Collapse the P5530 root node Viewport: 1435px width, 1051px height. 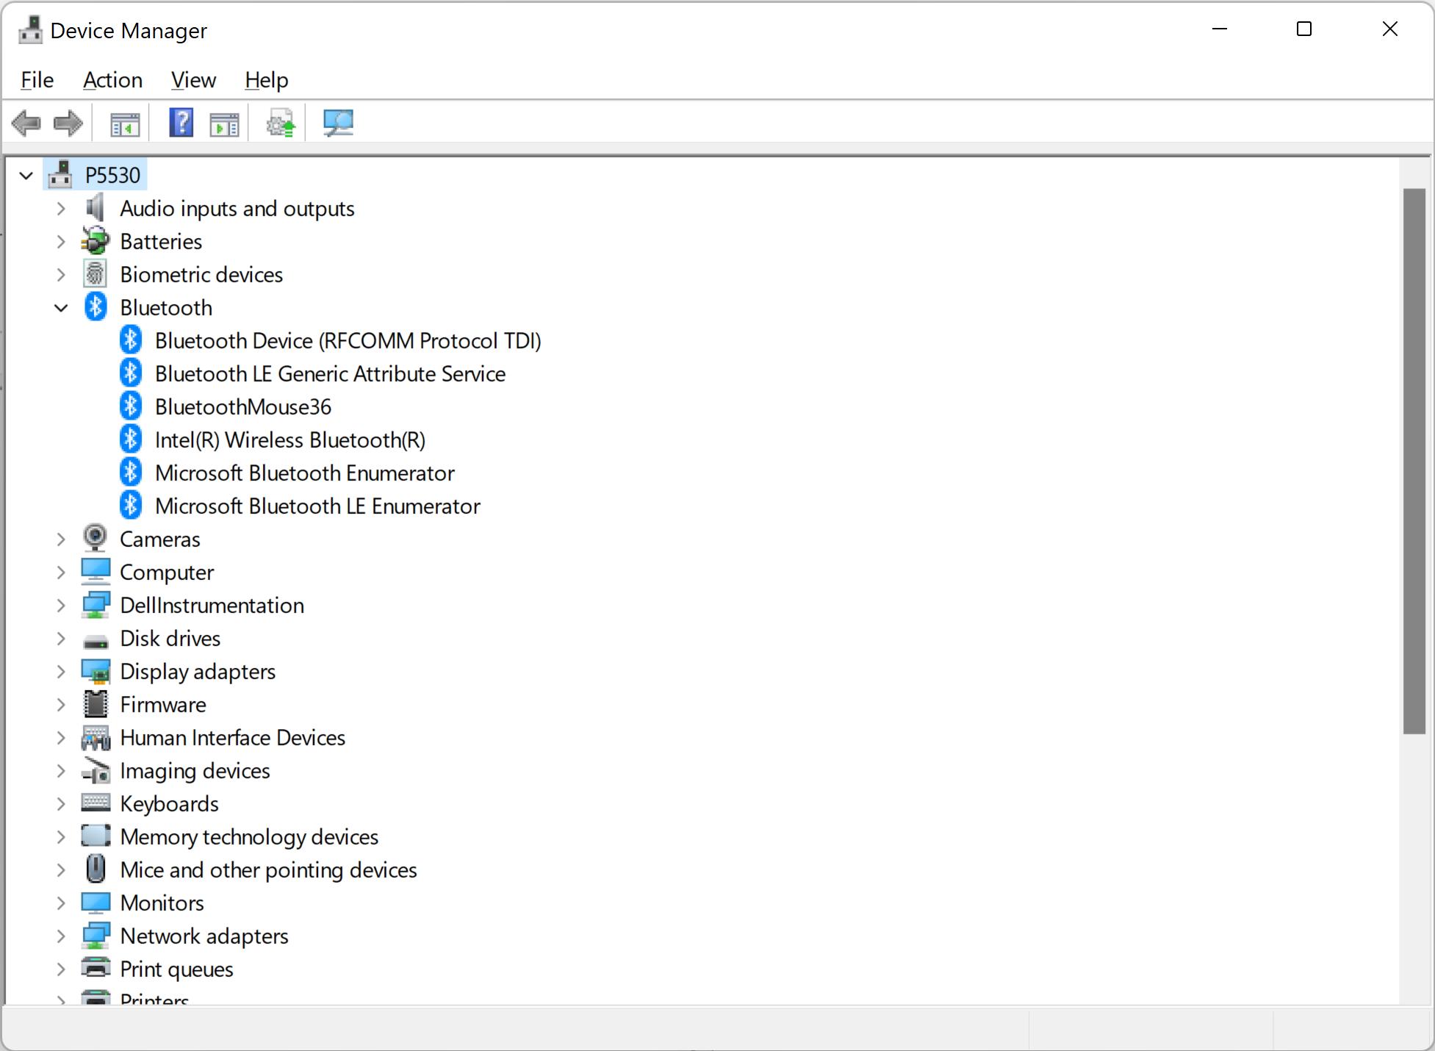point(26,176)
